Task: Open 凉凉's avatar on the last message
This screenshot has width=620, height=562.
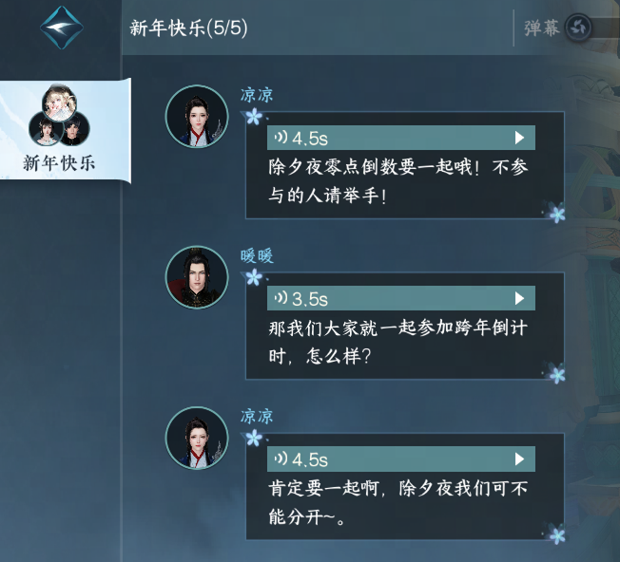Action: coord(197,438)
